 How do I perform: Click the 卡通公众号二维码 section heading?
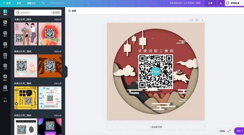(x=23, y=19)
